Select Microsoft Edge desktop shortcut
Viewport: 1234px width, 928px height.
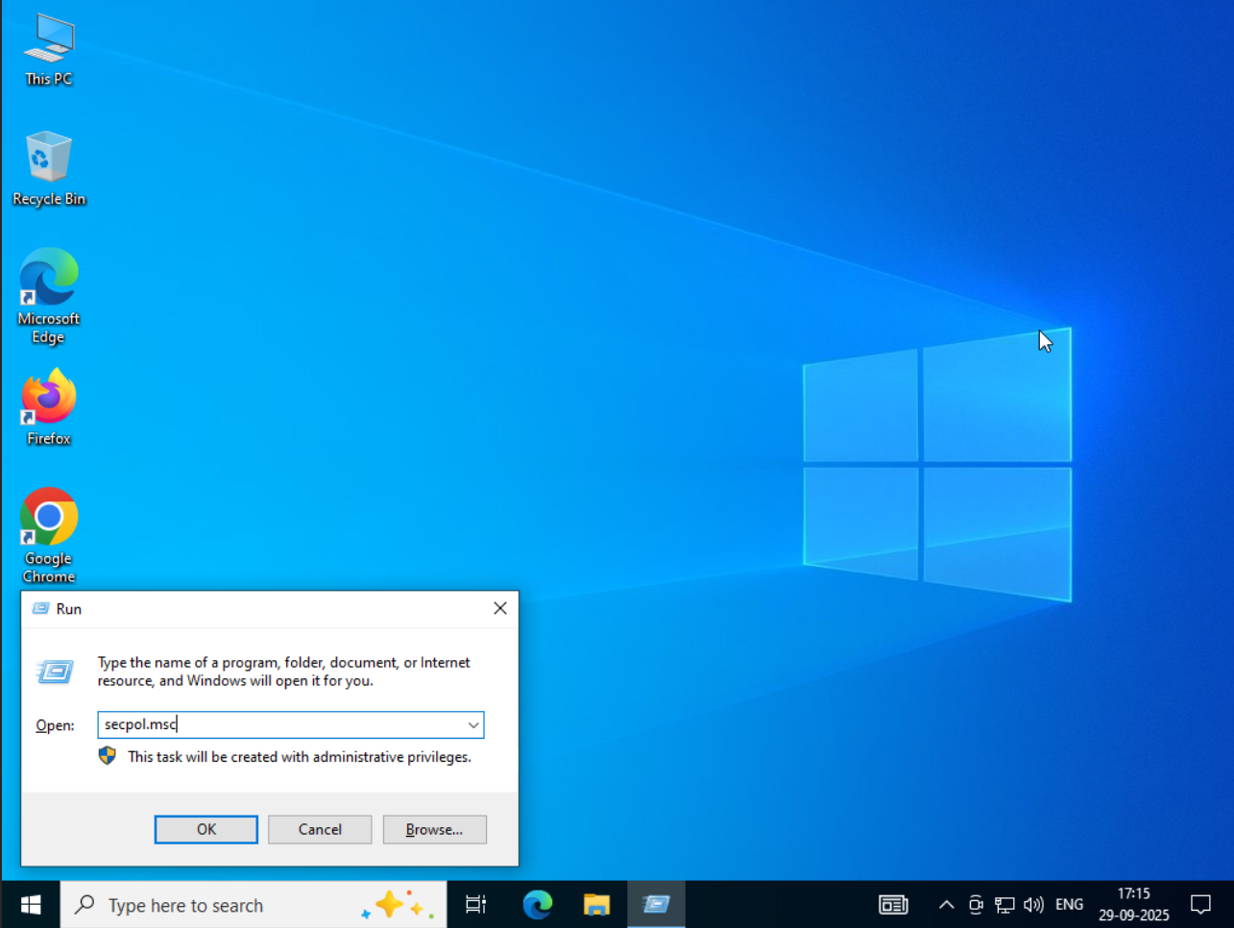pos(49,293)
